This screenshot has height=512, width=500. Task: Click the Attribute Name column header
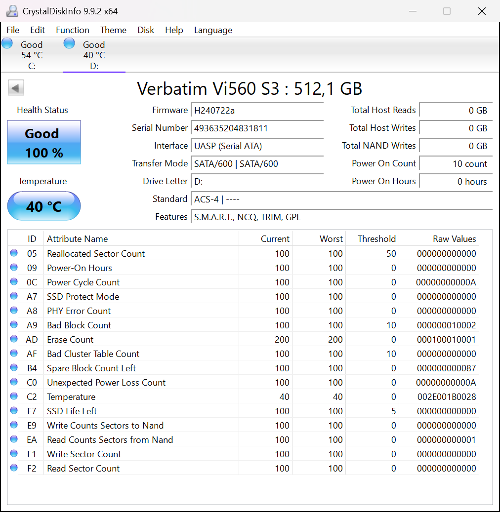click(141, 238)
